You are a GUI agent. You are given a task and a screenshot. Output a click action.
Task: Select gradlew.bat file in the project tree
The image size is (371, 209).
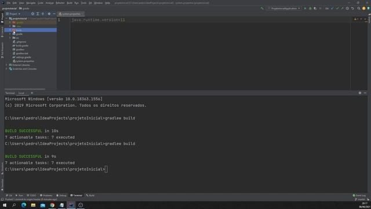pos(22,53)
